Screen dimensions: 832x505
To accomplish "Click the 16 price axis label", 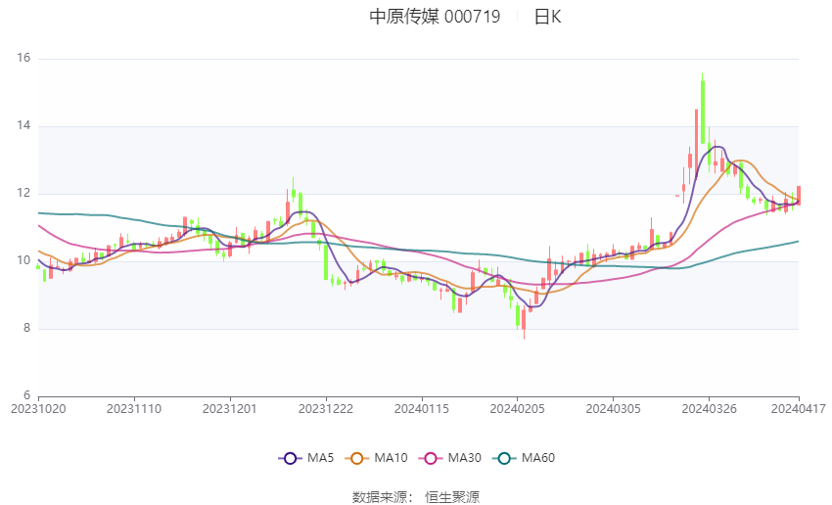I will tap(23, 58).
